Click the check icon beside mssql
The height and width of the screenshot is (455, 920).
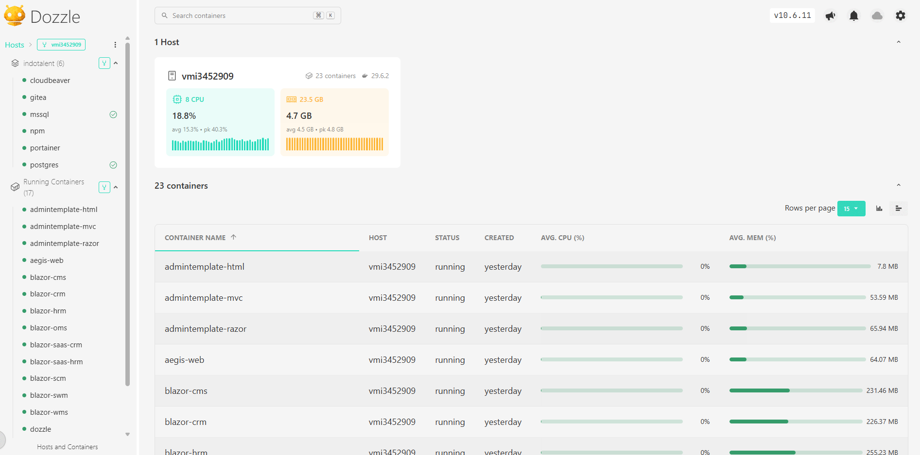pos(113,114)
